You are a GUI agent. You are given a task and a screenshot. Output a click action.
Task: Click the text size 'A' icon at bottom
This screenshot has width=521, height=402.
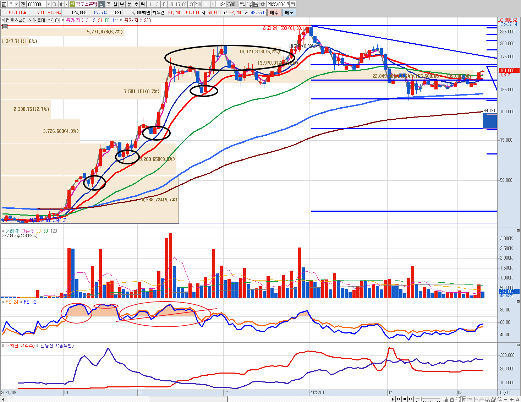click(x=517, y=400)
